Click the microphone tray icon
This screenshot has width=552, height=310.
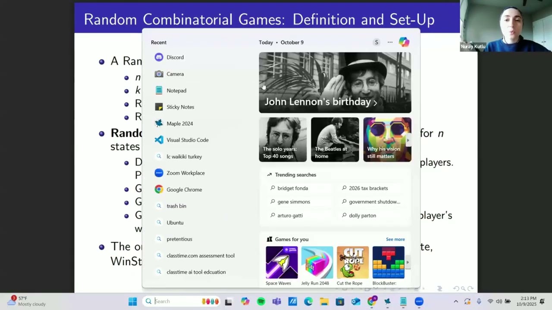click(479, 301)
